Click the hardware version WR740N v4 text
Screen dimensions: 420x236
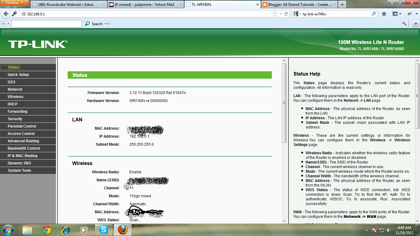[x=149, y=101]
